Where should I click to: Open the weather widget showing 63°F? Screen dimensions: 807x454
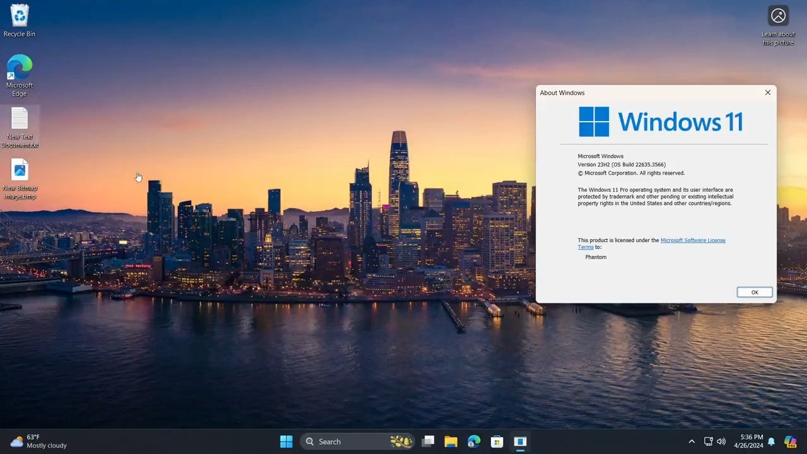(39, 441)
